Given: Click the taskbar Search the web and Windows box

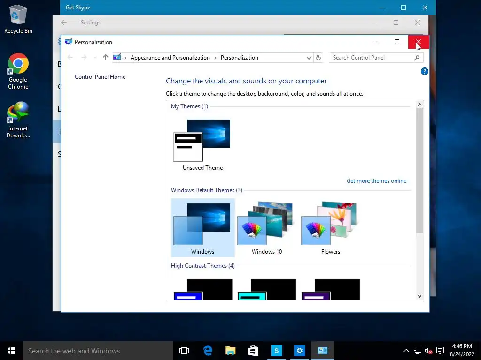Looking at the screenshot, I should point(98,351).
